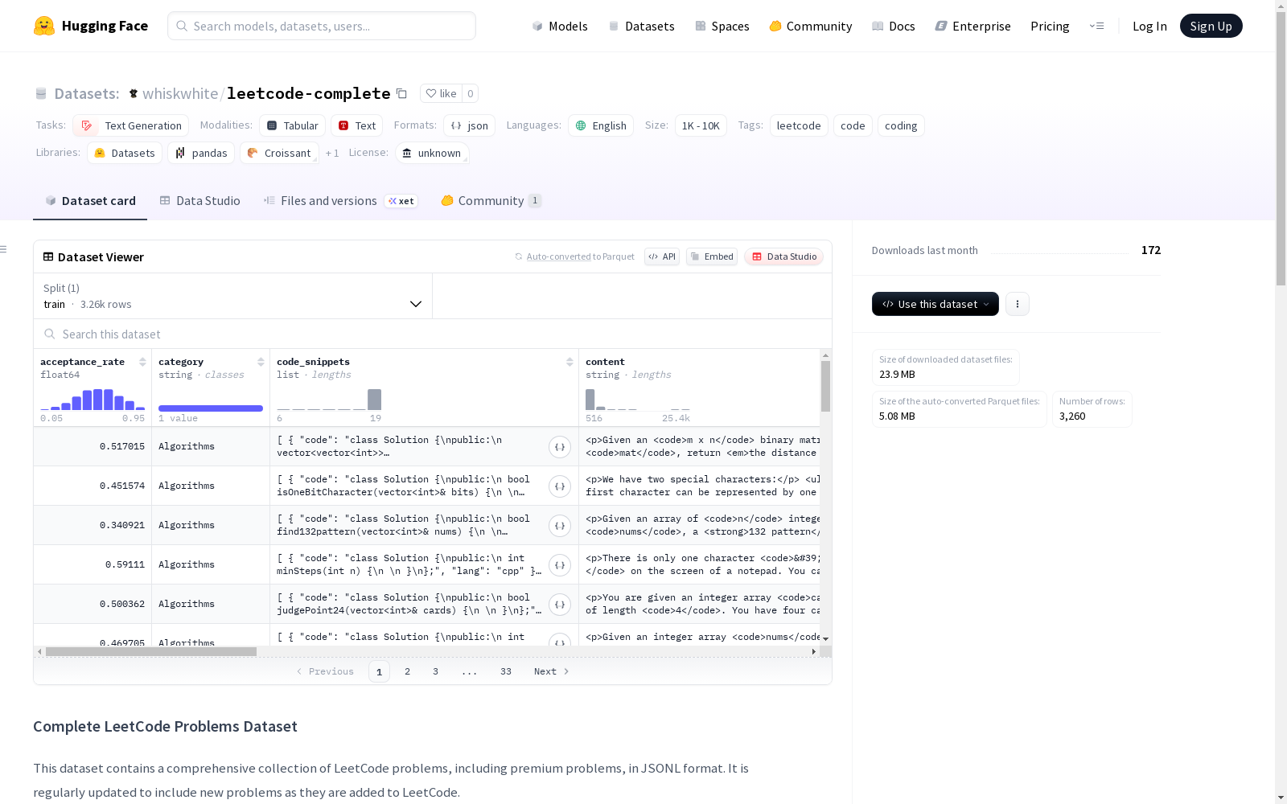Screen dimensions: 1287x804
Task: Click the Croissant library tag
Action: pos(279,153)
